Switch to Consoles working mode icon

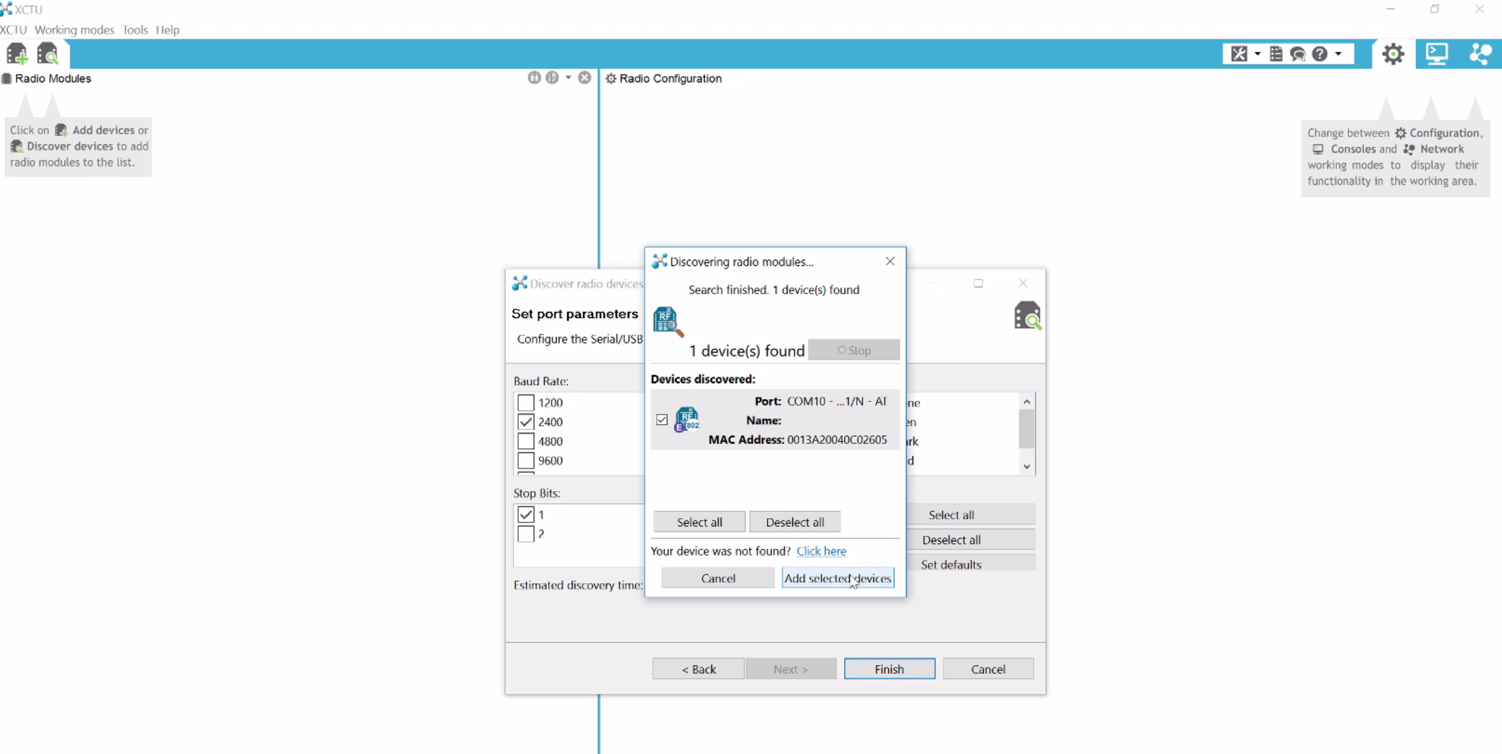tap(1437, 54)
